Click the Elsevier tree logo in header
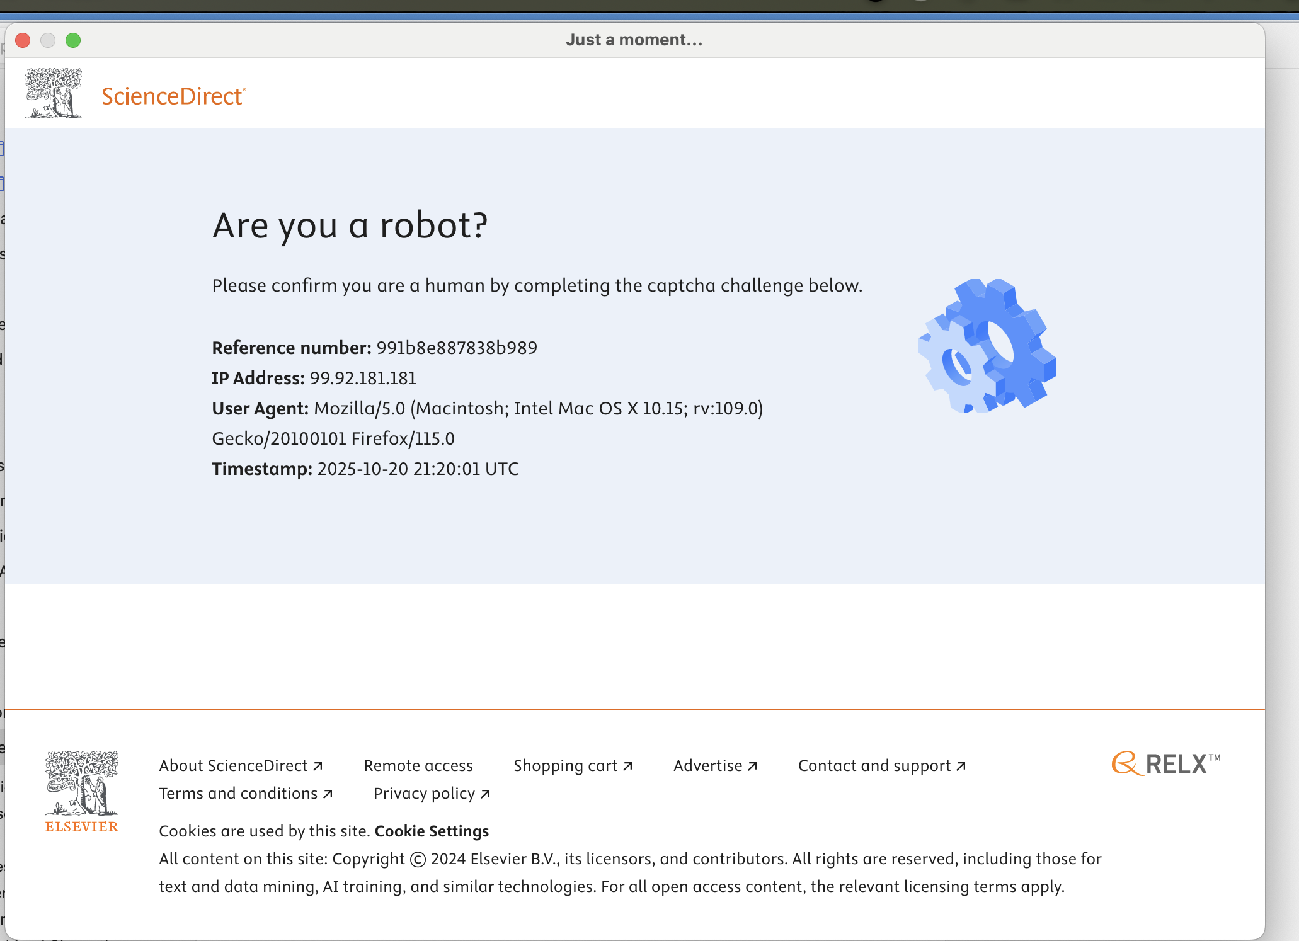Viewport: 1299px width, 941px height. click(x=54, y=94)
